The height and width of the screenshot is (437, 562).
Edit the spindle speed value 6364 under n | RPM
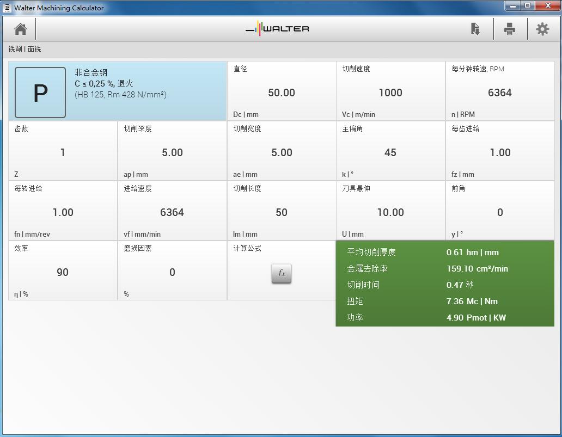[x=499, y=93]
